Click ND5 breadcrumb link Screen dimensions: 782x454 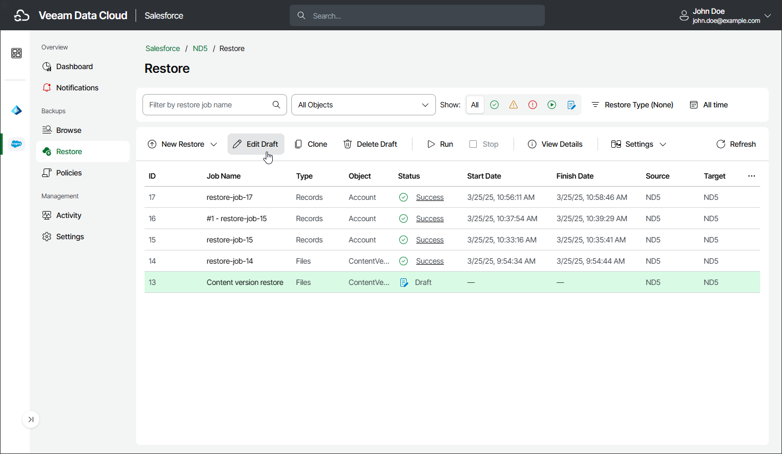pyautogui.click(x=200, y=48)
